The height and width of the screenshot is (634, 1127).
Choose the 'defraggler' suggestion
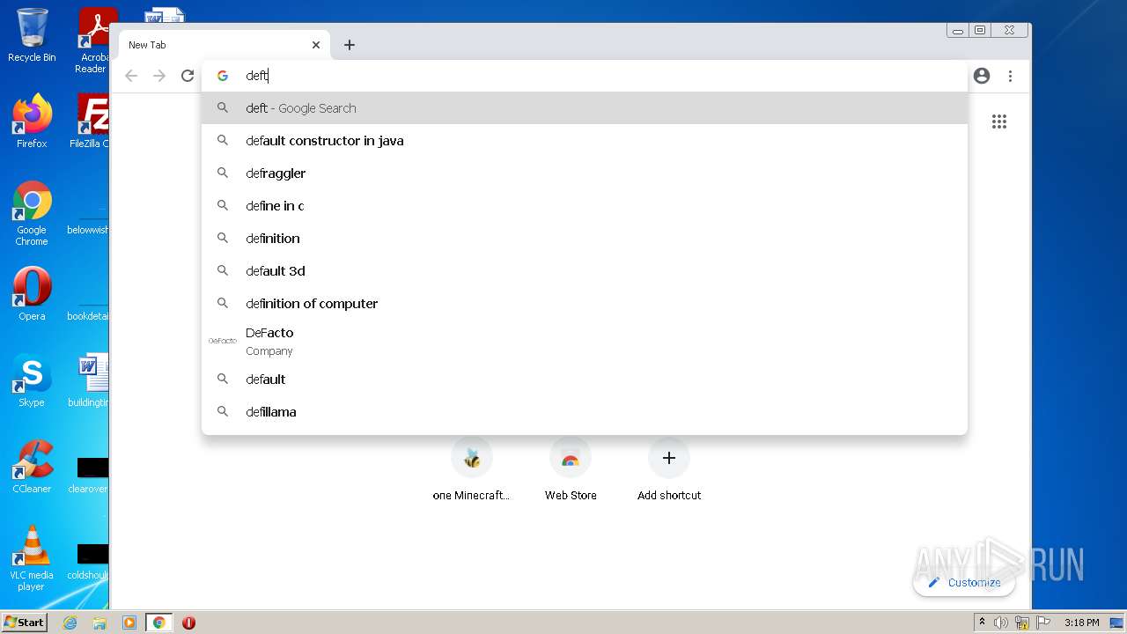tap(585, 173)
